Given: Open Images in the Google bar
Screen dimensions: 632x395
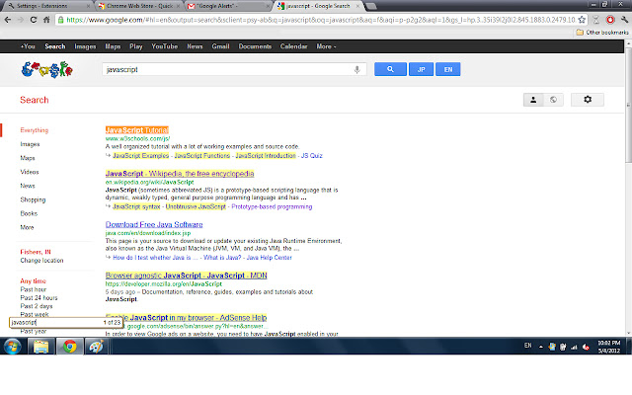Looking at the screenshot, I should click(85, 46).
